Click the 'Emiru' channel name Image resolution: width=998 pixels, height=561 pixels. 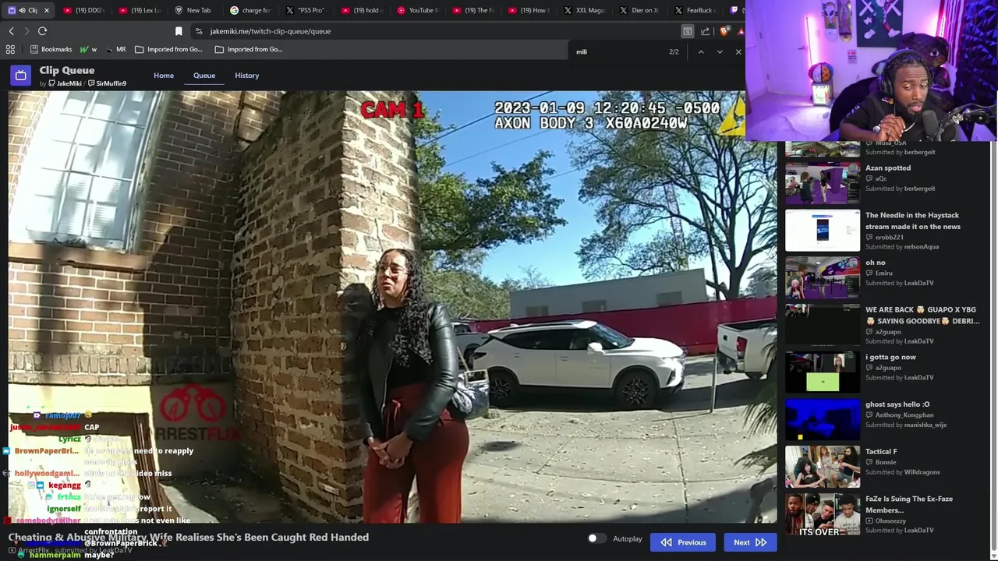coord(883,273)
